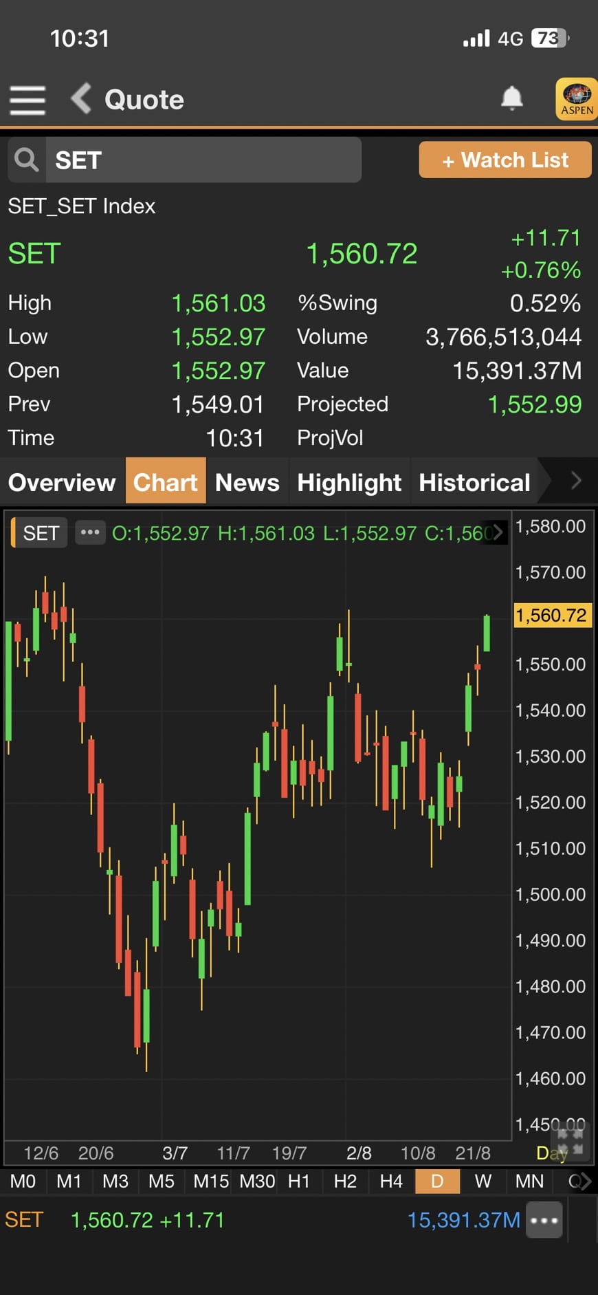Tap the 1,560.72 price marker on axis
598x1295 pixels.
552,615
